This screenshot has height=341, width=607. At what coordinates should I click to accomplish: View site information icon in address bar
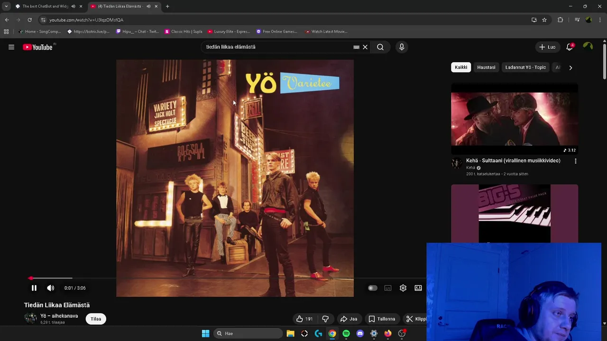click(x=43, y=20)
